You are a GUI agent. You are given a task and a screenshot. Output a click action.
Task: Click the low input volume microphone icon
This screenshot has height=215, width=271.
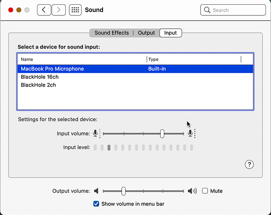[95, 133]
